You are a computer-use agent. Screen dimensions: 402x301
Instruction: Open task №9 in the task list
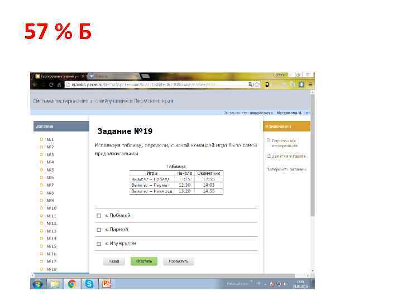coord(50,201)
